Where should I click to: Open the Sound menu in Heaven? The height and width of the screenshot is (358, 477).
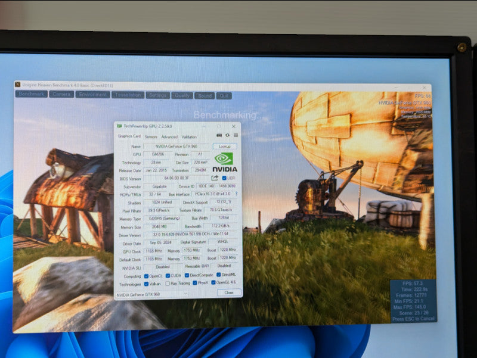205,96
